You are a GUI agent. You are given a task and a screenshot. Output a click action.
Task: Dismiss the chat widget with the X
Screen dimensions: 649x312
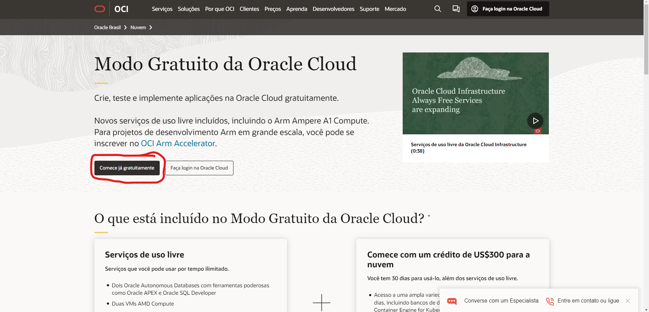(x=628, y=300)
